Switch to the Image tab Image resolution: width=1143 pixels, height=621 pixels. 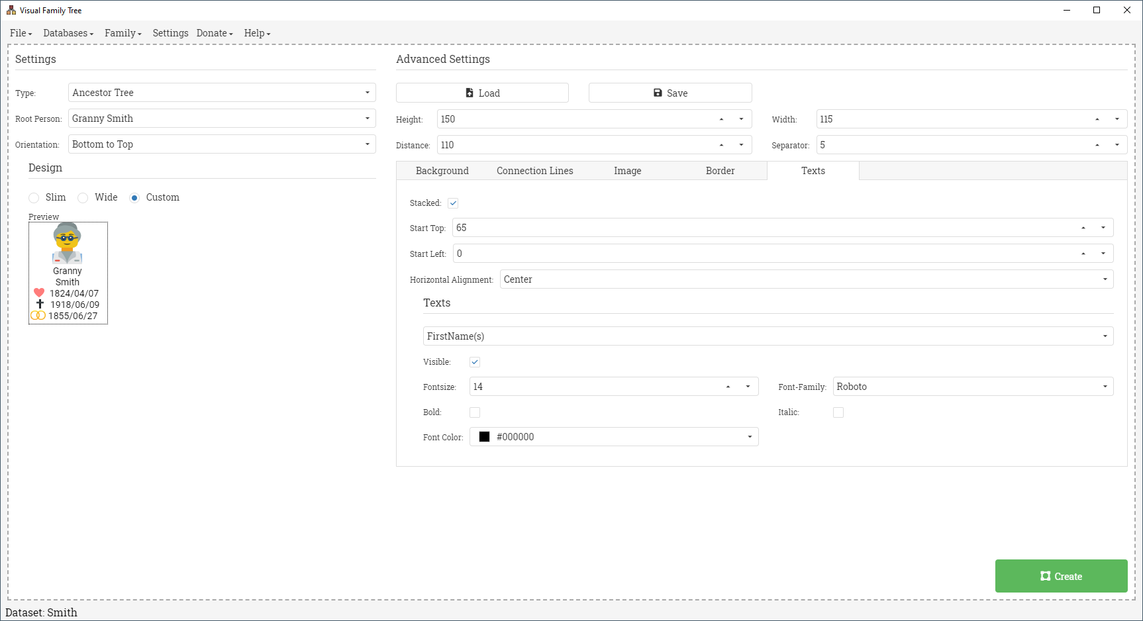tap(627, 171)
